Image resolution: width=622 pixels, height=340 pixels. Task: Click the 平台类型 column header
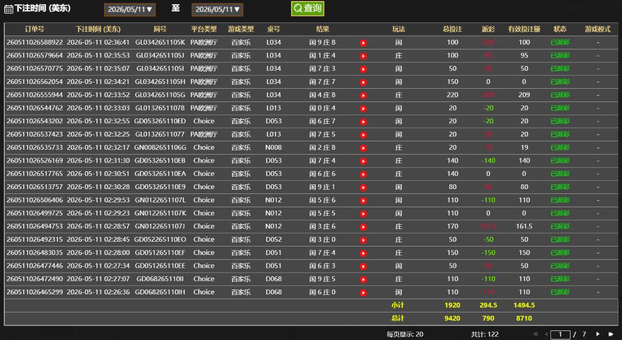point(204,29)
